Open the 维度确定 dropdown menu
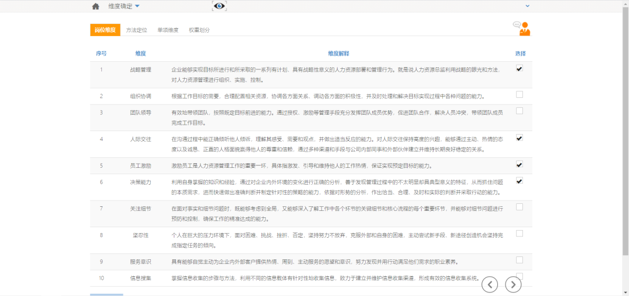This screenshot has width=629, height=296. pyautogui.click(x=123, y=6)
